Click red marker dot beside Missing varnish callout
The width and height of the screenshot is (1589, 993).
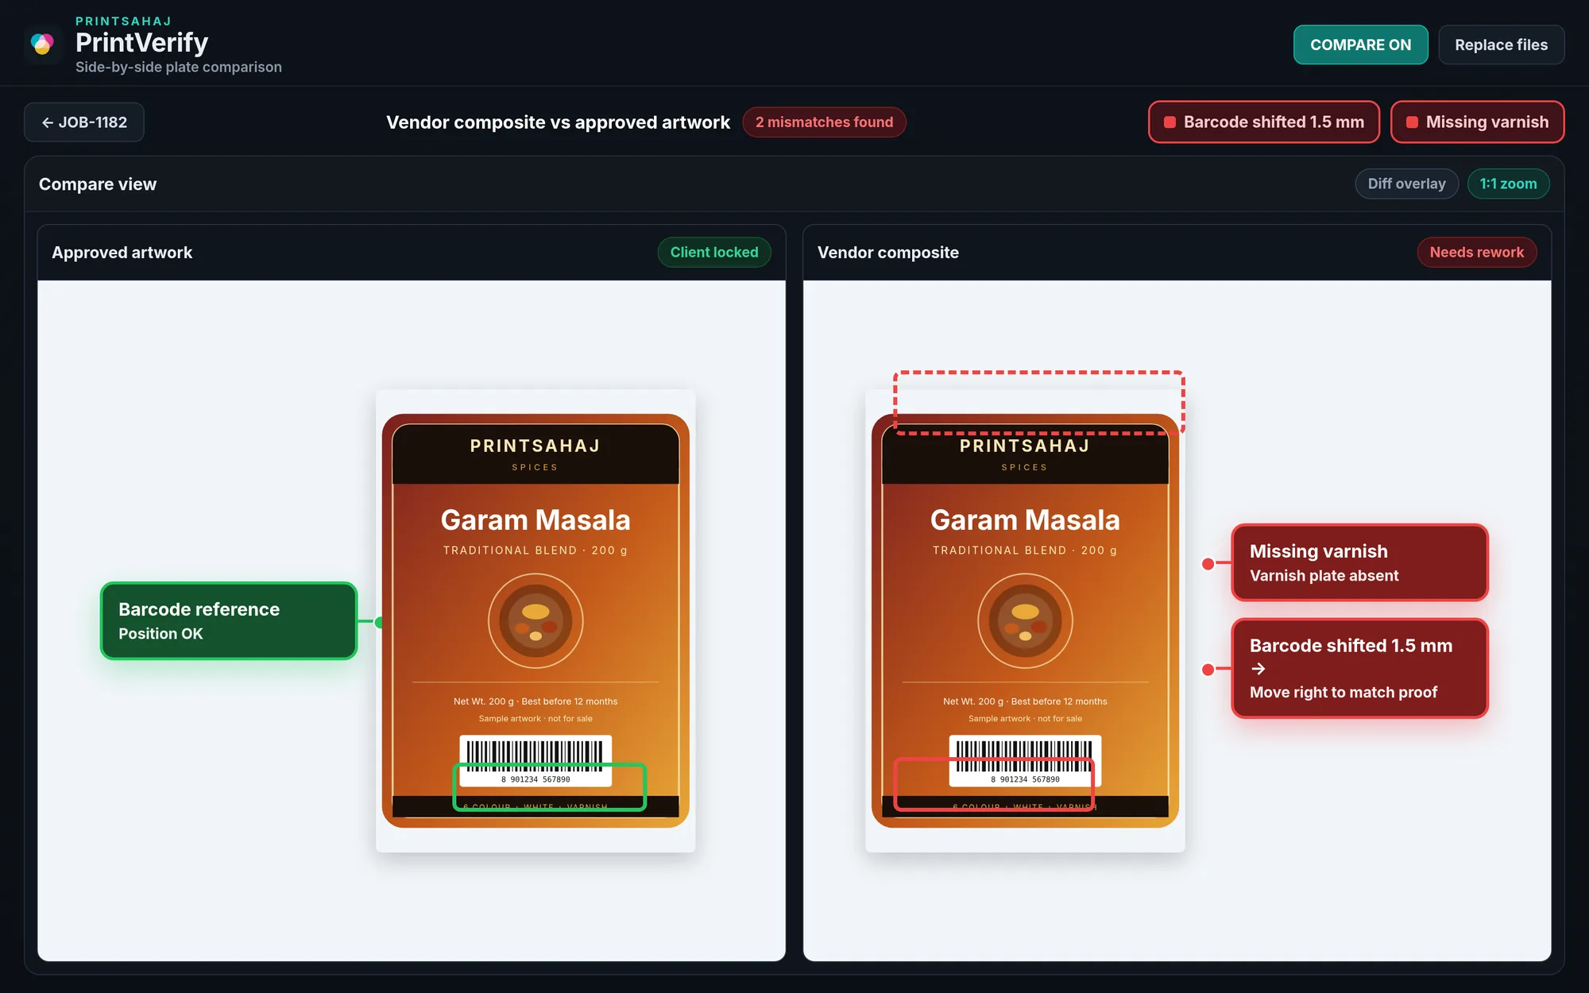pos(1208,564)
